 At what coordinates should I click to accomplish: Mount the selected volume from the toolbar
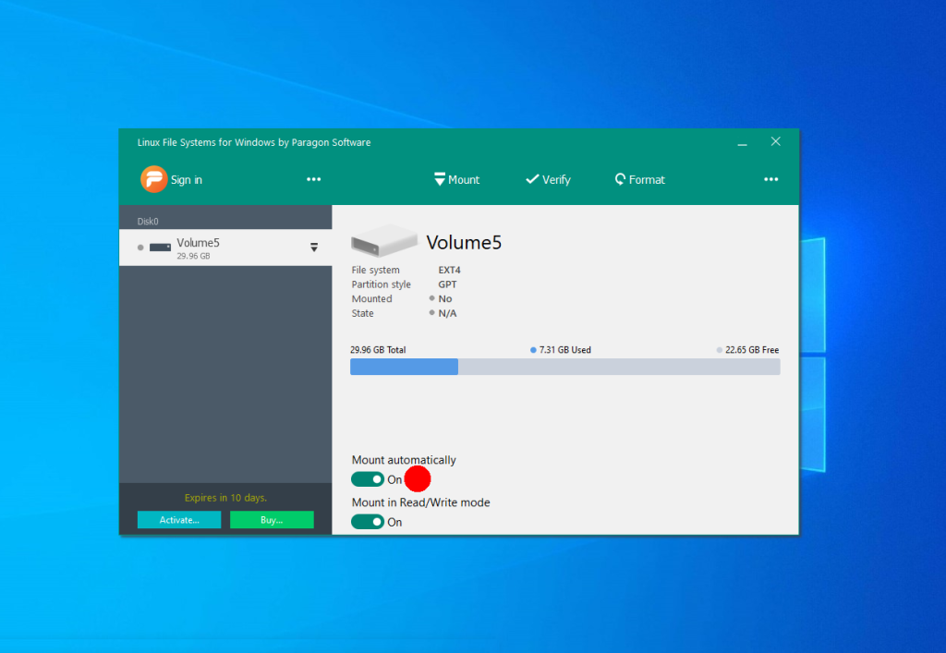(x=456, y=180)
